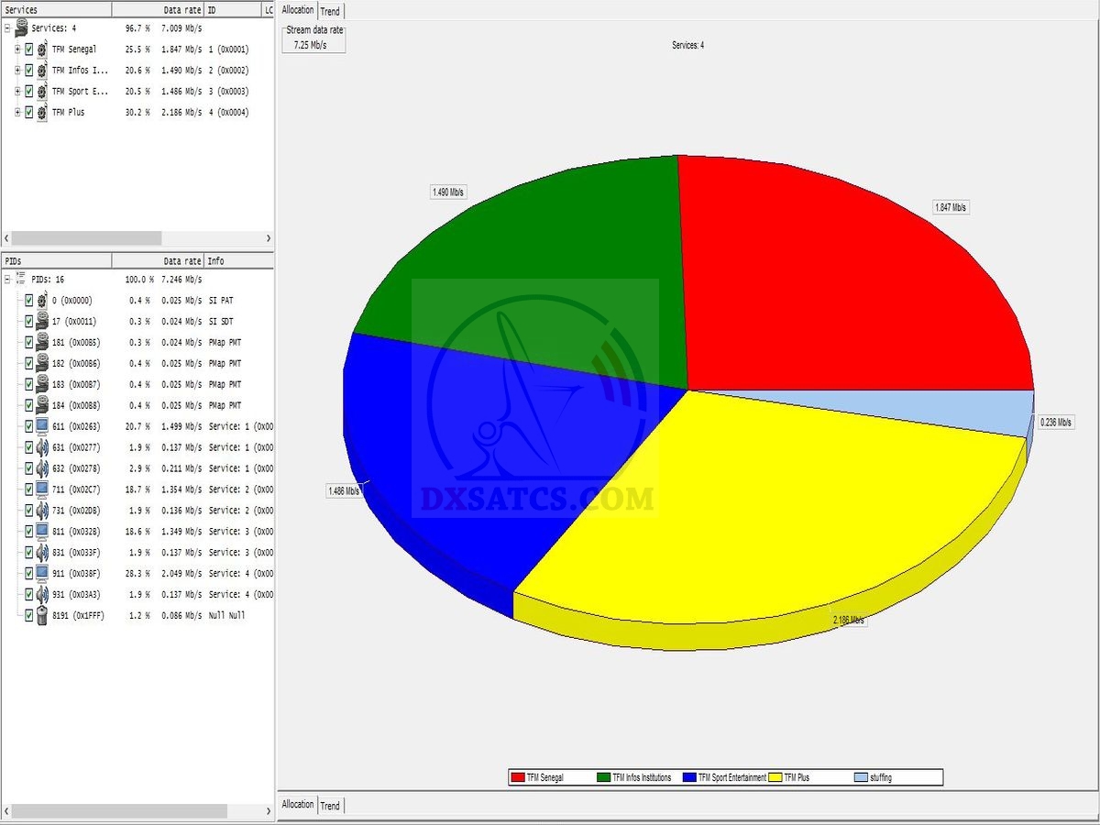Disable the PID 711 checkbox
This screenshot has height=825, width=1100.
[x=29, y=490]
